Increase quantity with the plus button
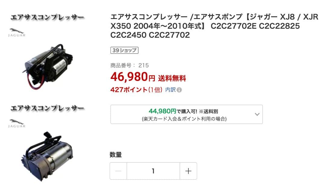 coord(188,171)
